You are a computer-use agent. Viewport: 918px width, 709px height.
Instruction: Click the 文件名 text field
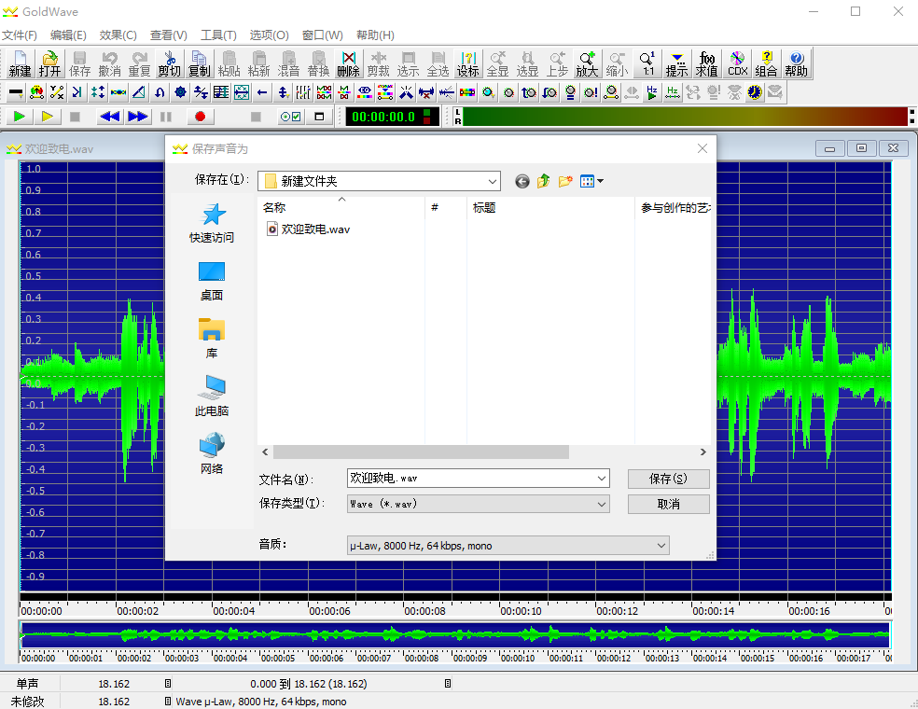coord(469,478)
